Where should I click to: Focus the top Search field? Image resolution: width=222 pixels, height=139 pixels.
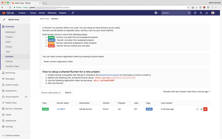(x=176, y=13)
